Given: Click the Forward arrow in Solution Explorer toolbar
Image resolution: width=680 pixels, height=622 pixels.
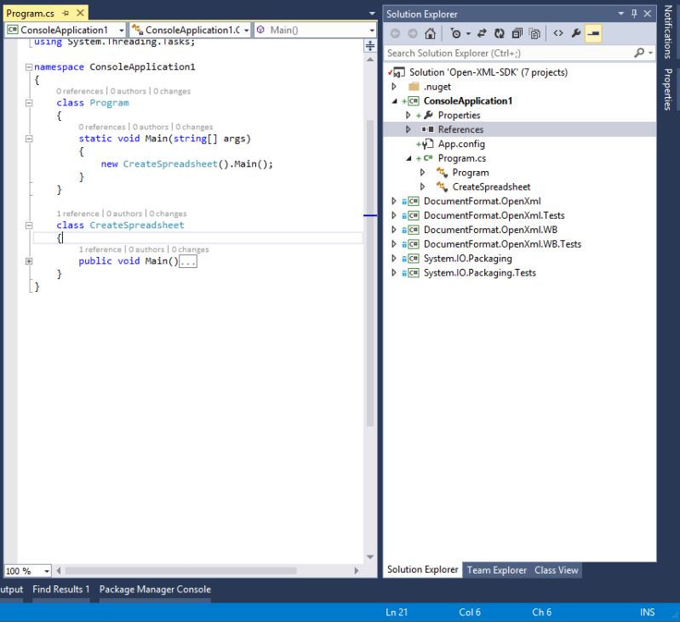Looking at the screenshot, I should (413, 33).
